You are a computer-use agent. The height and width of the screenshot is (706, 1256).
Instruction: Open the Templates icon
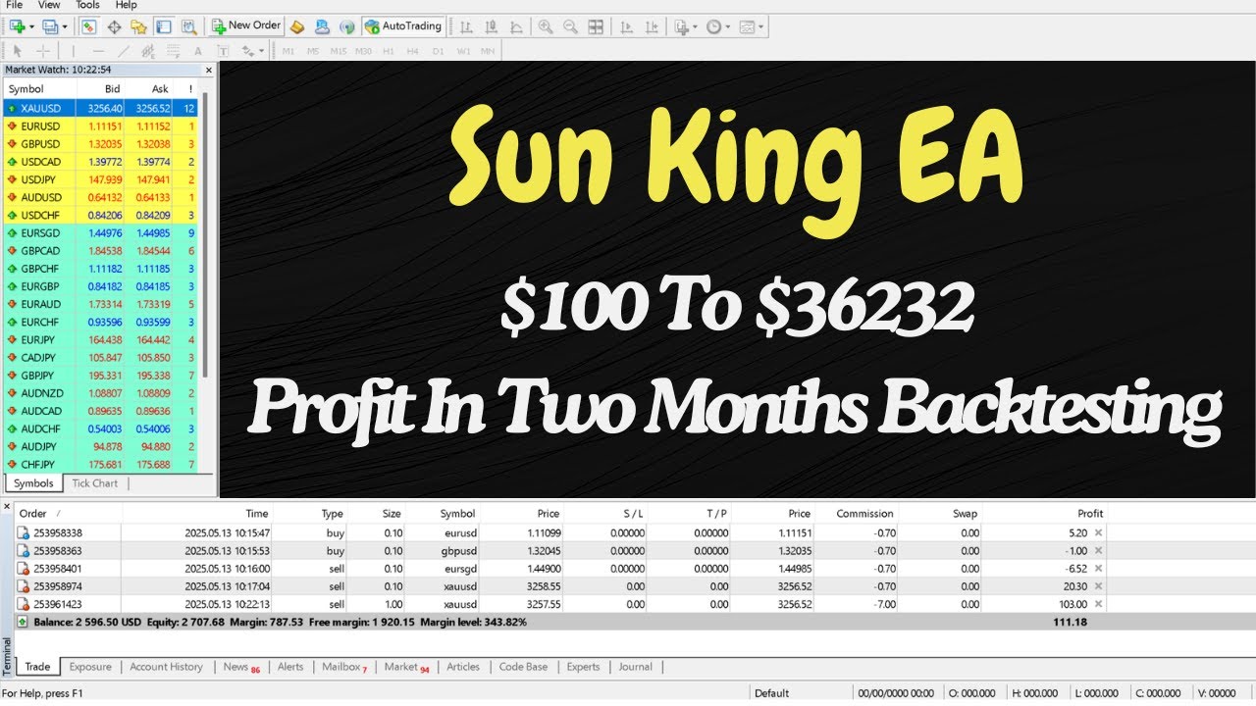coord(746,26)
